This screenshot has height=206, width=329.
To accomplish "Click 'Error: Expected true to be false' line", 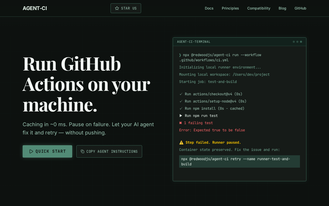I will (x=212, y=130).
